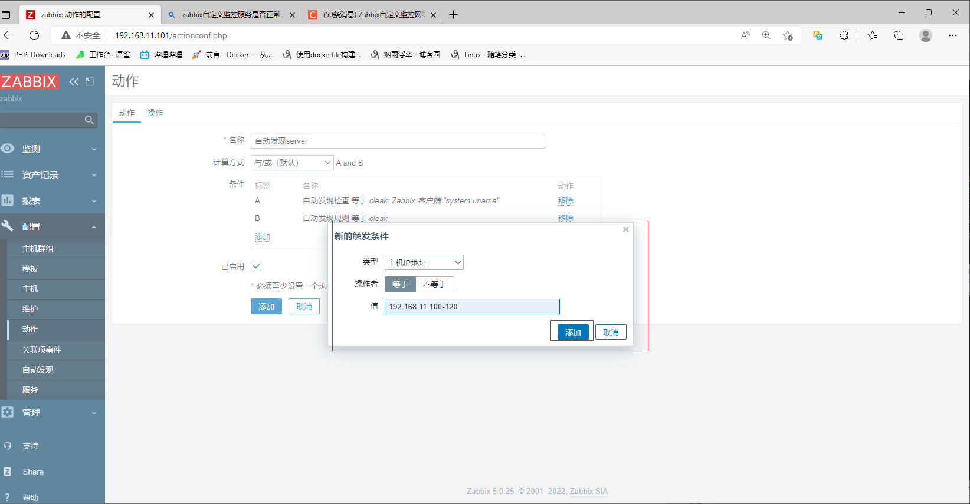Open the 类型 主机IP地址 dropdown
The image size is (970, 504).
pos(424,262)
